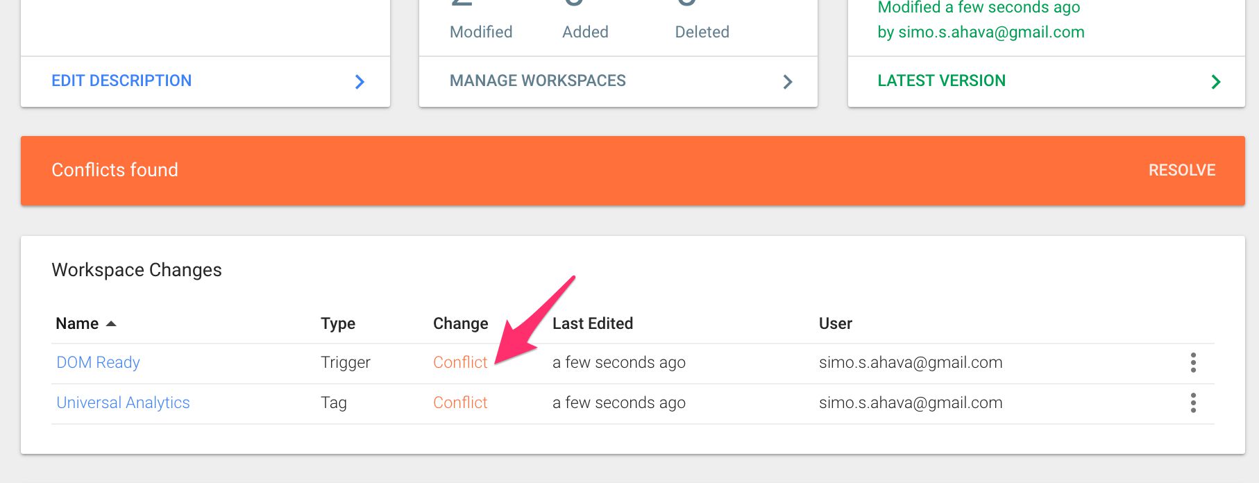
Task: Click the Conflicts found banner text
Action: pos(115,170)
